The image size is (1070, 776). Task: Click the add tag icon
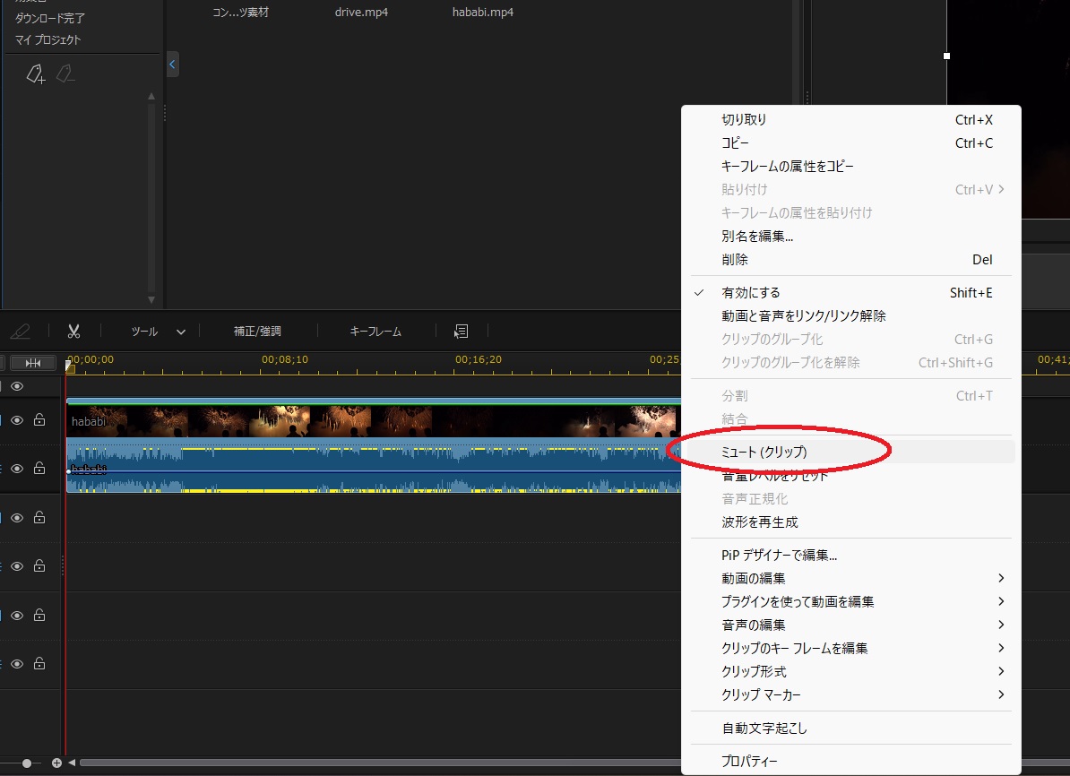(36, 73)
